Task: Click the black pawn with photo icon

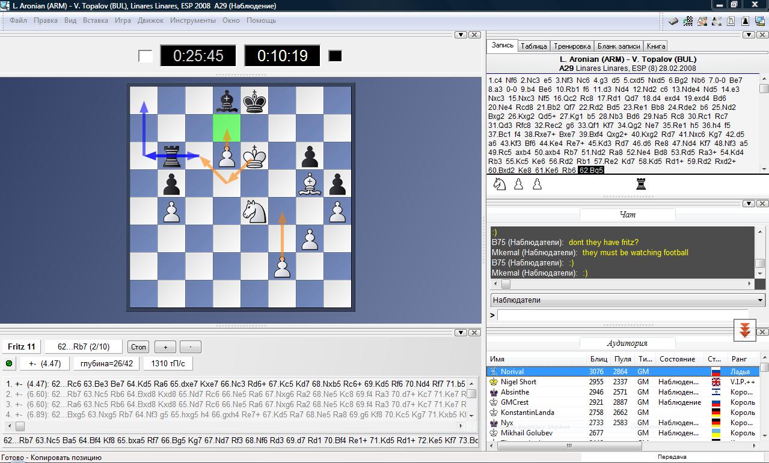Action: (x=717, y=21)
